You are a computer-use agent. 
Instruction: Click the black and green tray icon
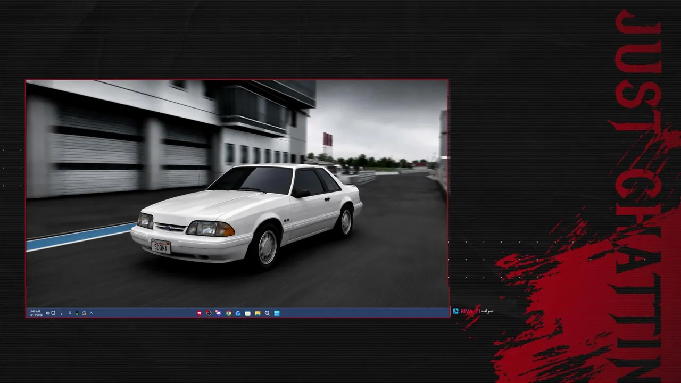pyautogui.click(x=77, y=313)
